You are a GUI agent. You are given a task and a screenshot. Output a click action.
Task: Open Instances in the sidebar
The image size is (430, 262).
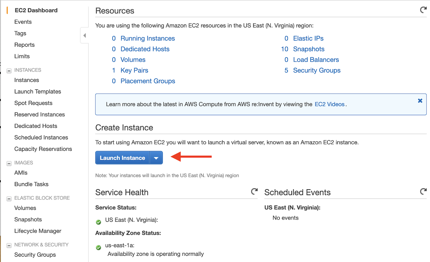pos(27,80)
